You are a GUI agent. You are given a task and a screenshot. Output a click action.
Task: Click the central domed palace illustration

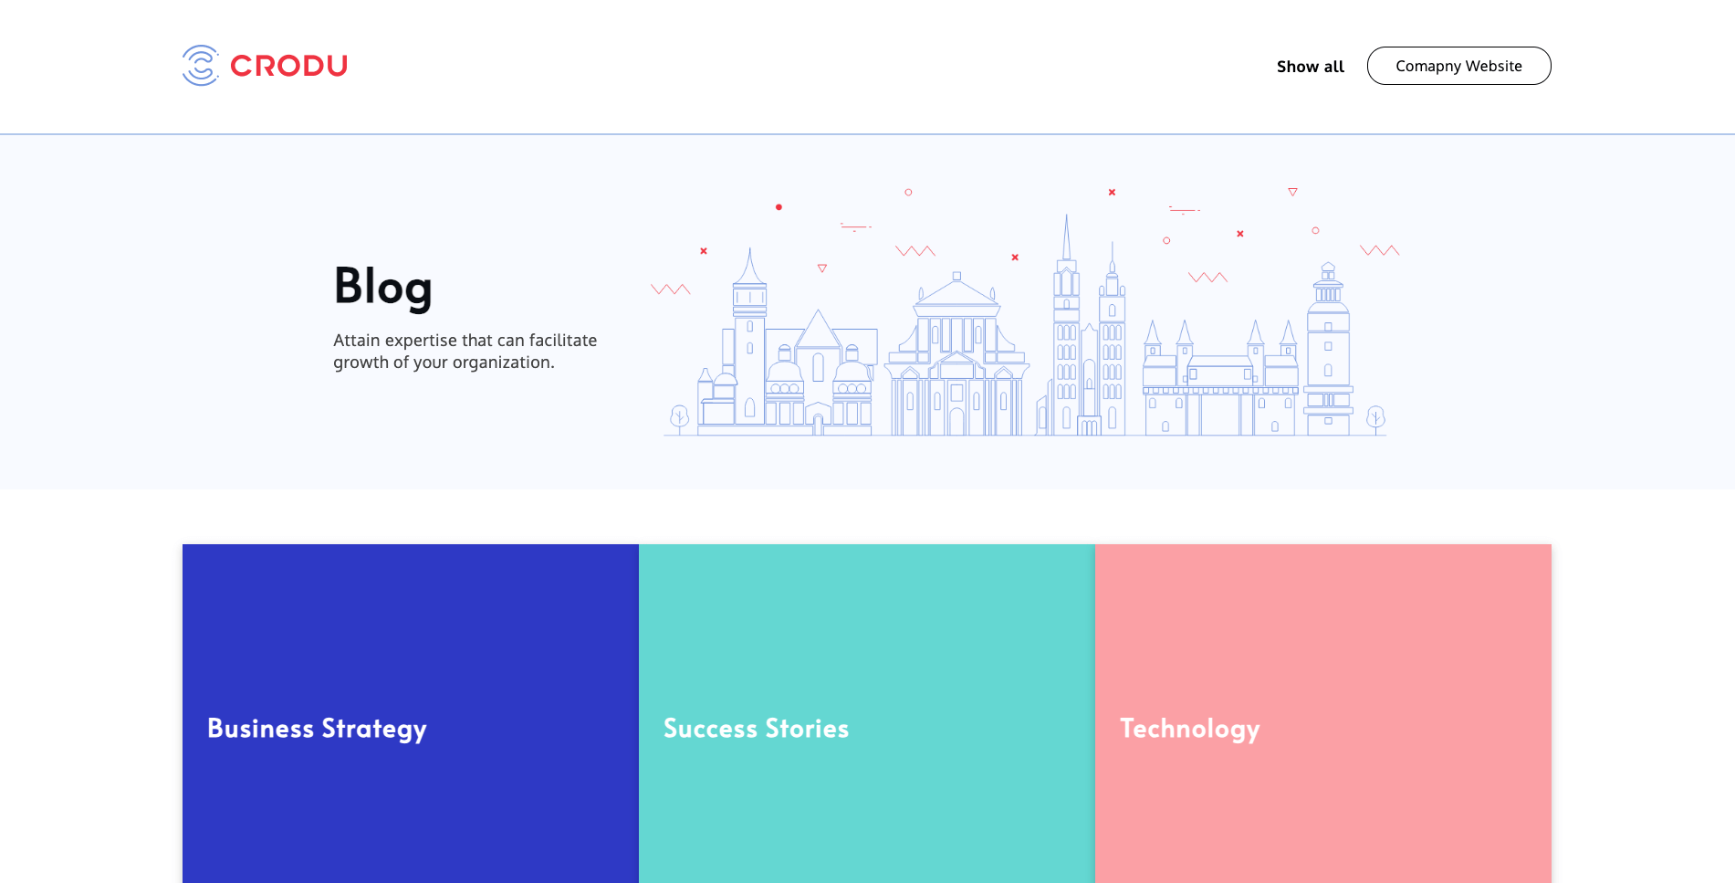(x=956, y=361)
